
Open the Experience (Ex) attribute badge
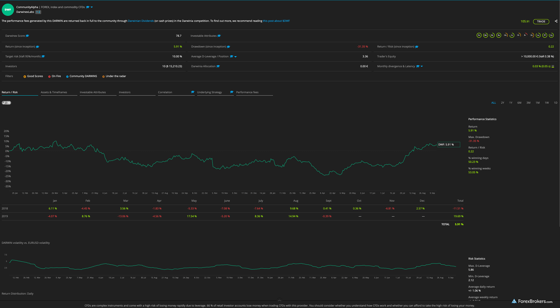(479, 35)
